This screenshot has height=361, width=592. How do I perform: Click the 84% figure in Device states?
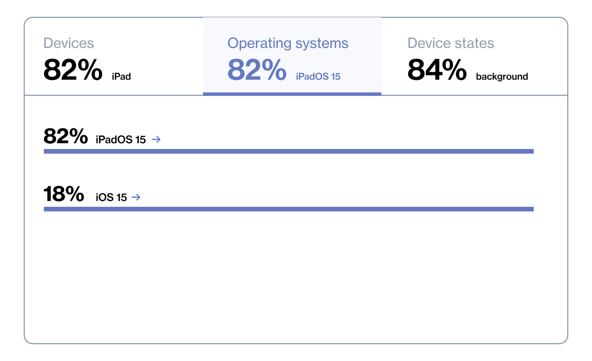click(x=437, y=70)
